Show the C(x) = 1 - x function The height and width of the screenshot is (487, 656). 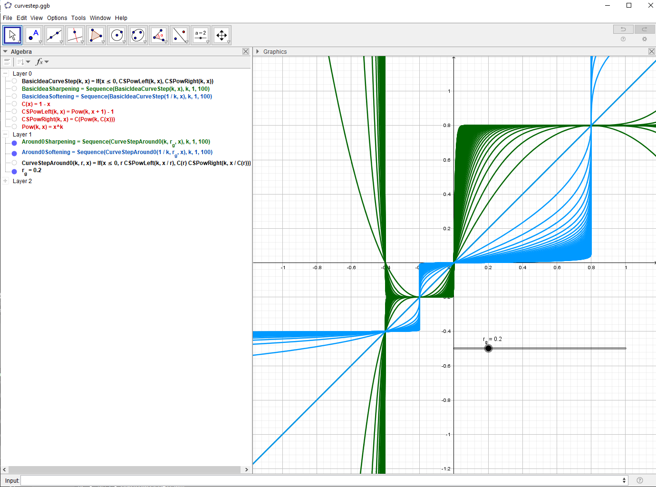pyautogui.click(x=14, y=104)
